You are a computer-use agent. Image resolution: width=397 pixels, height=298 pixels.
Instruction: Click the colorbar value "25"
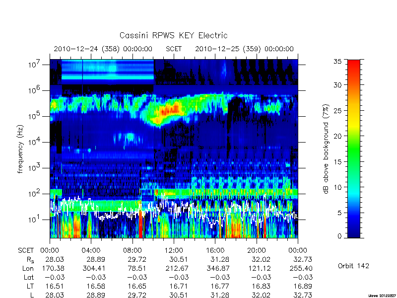click(x=337, y=110)
